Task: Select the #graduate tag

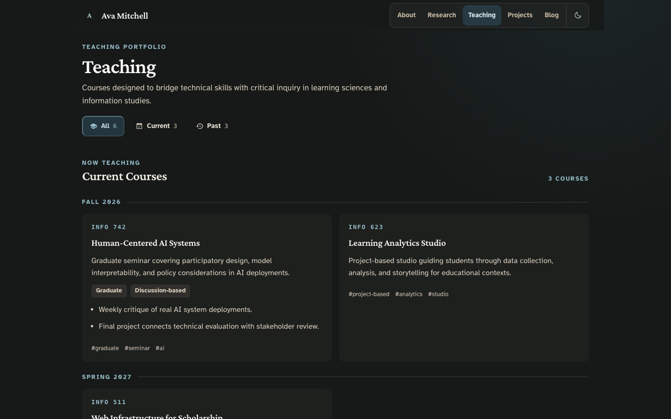Action: [105, 348]
